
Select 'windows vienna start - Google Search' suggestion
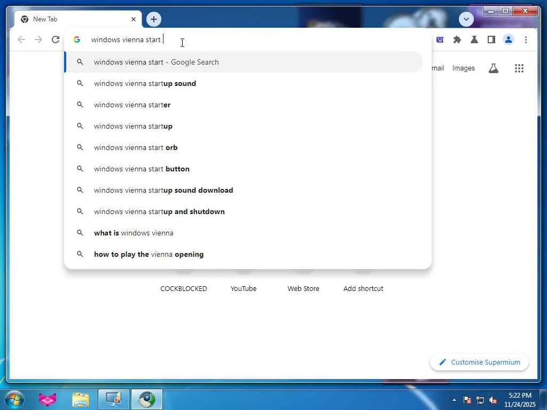click(244, 62)
